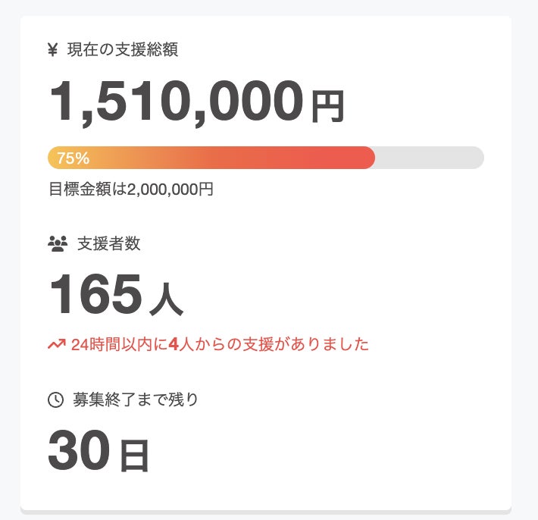
Task: Click the 1,510,000 total amount figure
Action: [177, 102]
